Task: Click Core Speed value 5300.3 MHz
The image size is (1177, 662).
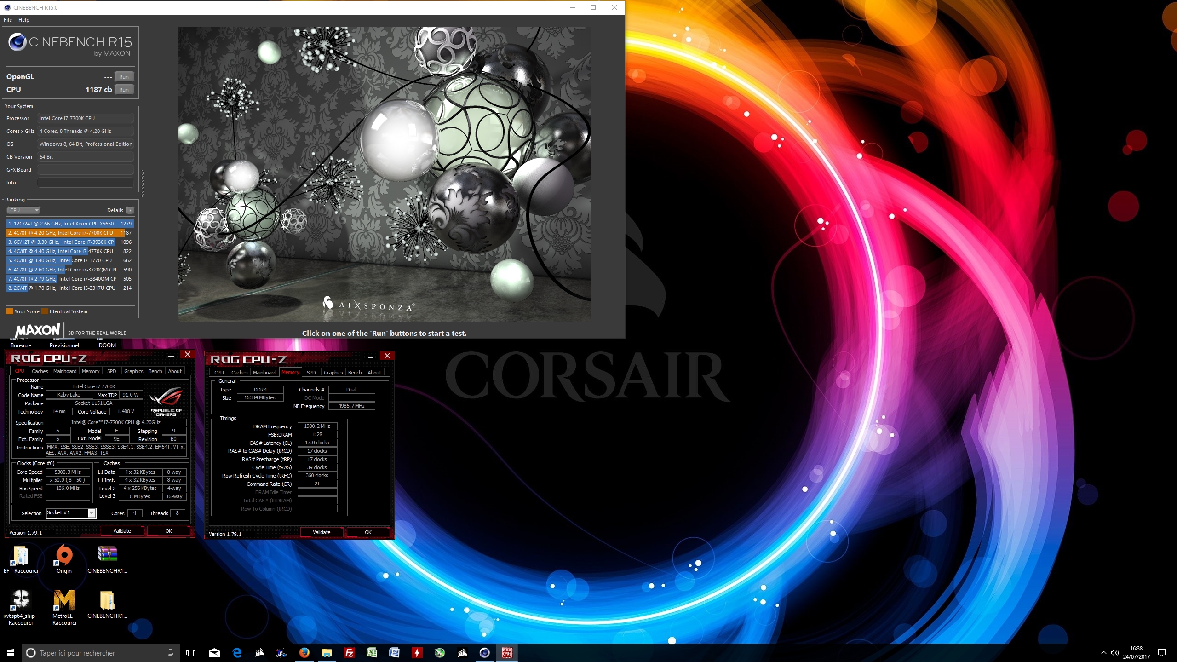Action: [x=68, y=472]
